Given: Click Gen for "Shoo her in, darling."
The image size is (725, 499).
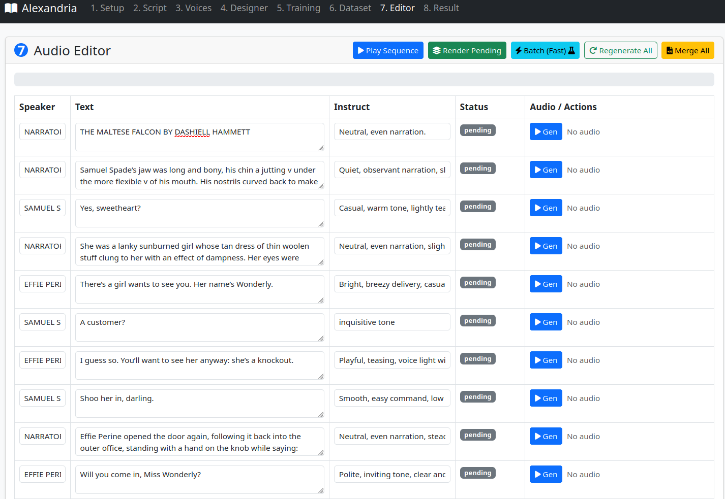Looking at the screenshot, I should [546, 398].
